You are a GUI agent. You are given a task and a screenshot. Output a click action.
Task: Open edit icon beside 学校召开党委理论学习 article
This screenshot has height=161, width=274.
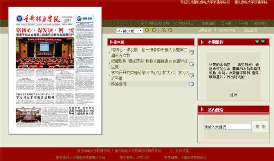[192, 75]
